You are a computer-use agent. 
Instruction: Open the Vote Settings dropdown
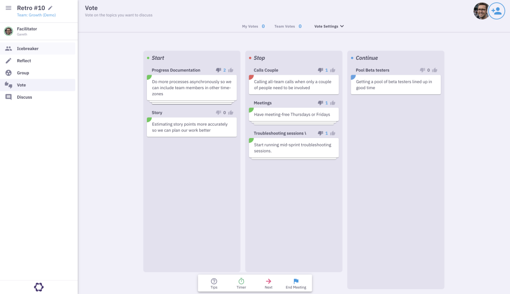pos(329,26)
